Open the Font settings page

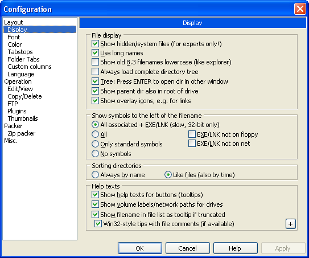[x=14, y=37]
